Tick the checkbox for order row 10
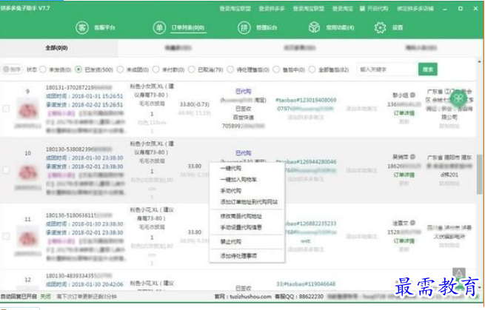 pyautogui.click(x=6, y=169)
